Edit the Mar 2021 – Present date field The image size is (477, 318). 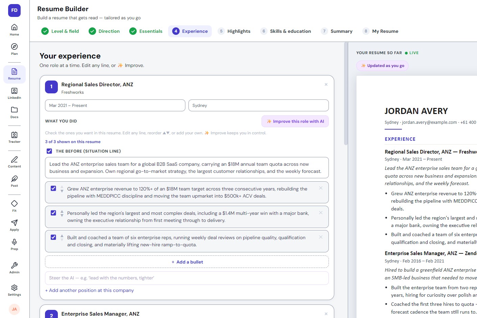pyautogui.click(x=115, y=105)
